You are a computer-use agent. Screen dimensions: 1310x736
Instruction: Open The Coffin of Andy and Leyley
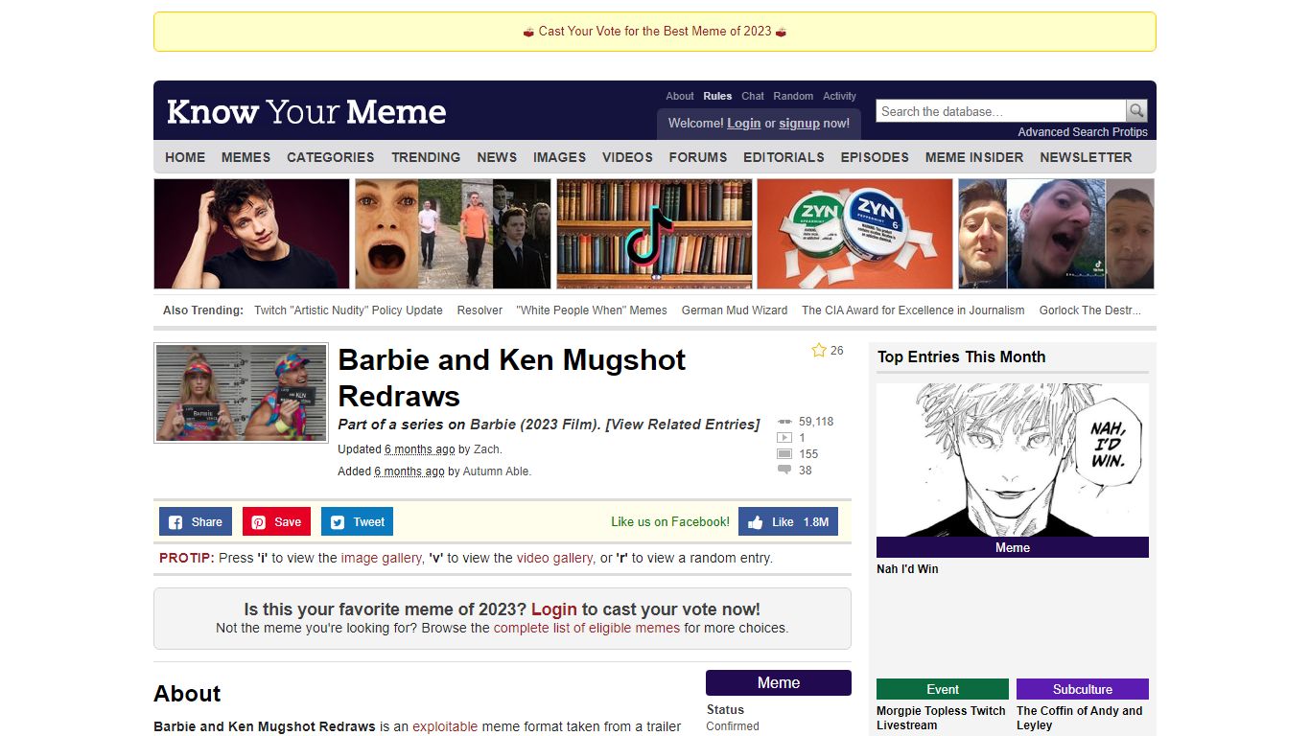[1080, 718]
